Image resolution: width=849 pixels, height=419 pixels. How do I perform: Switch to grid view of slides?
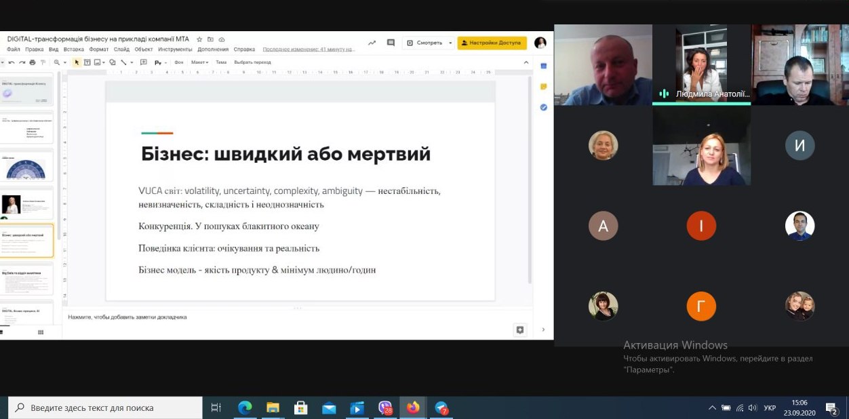tap(41, 332)
